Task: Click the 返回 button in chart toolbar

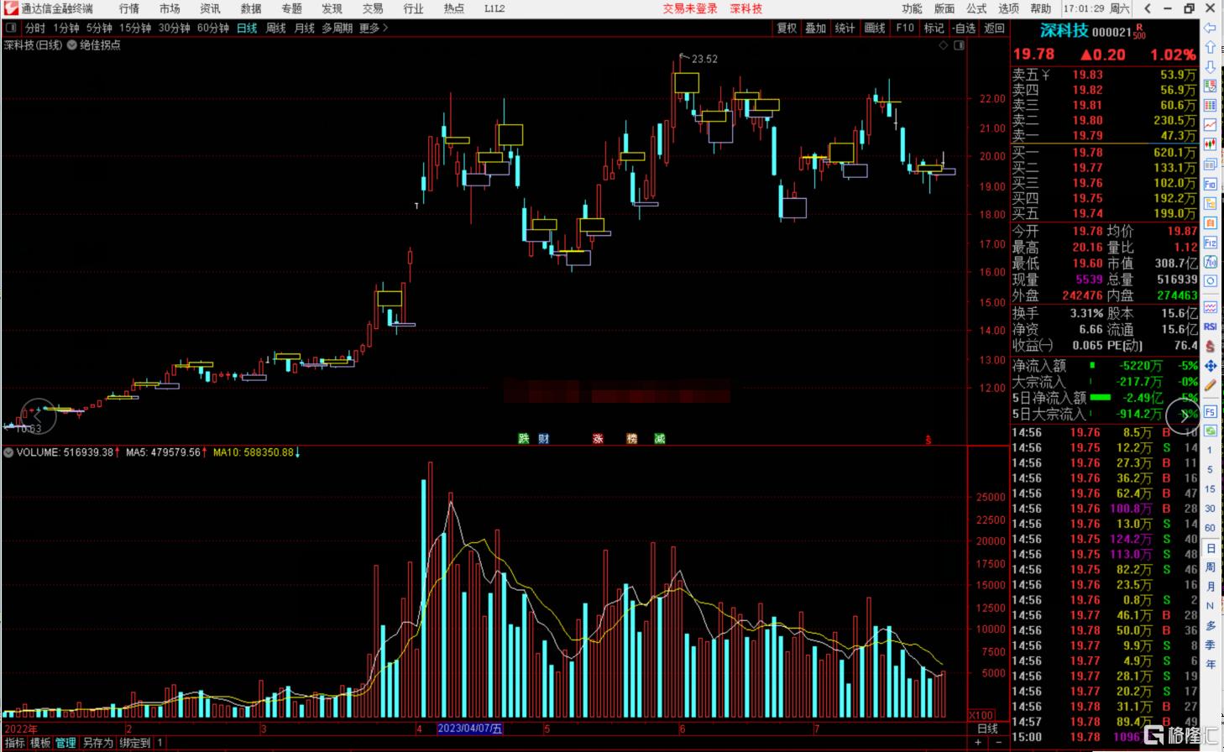Action: (995, 28)
